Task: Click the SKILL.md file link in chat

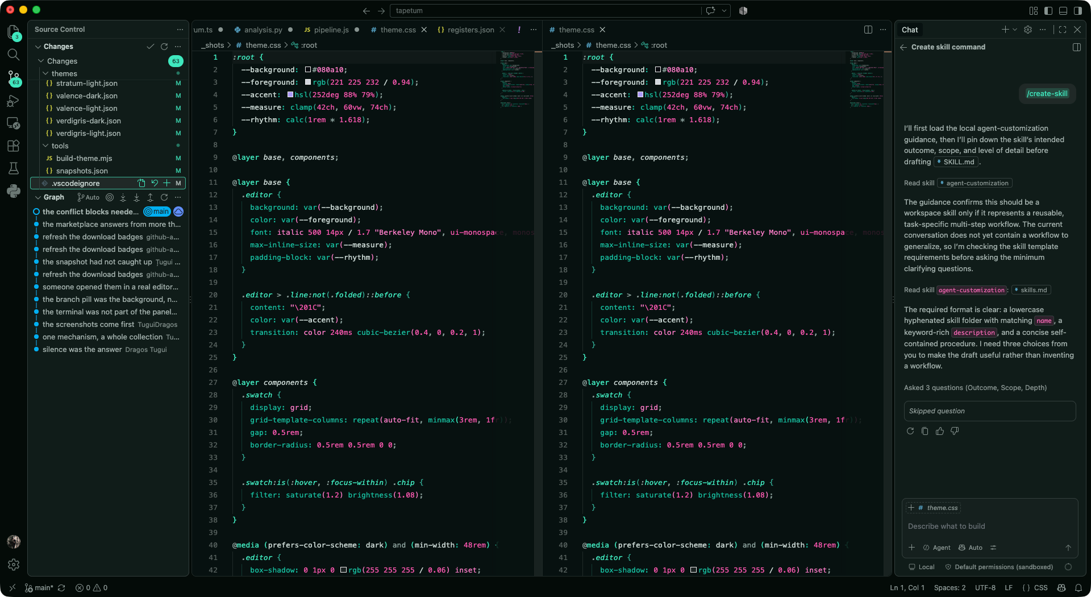Action: (x=957, y=162)
